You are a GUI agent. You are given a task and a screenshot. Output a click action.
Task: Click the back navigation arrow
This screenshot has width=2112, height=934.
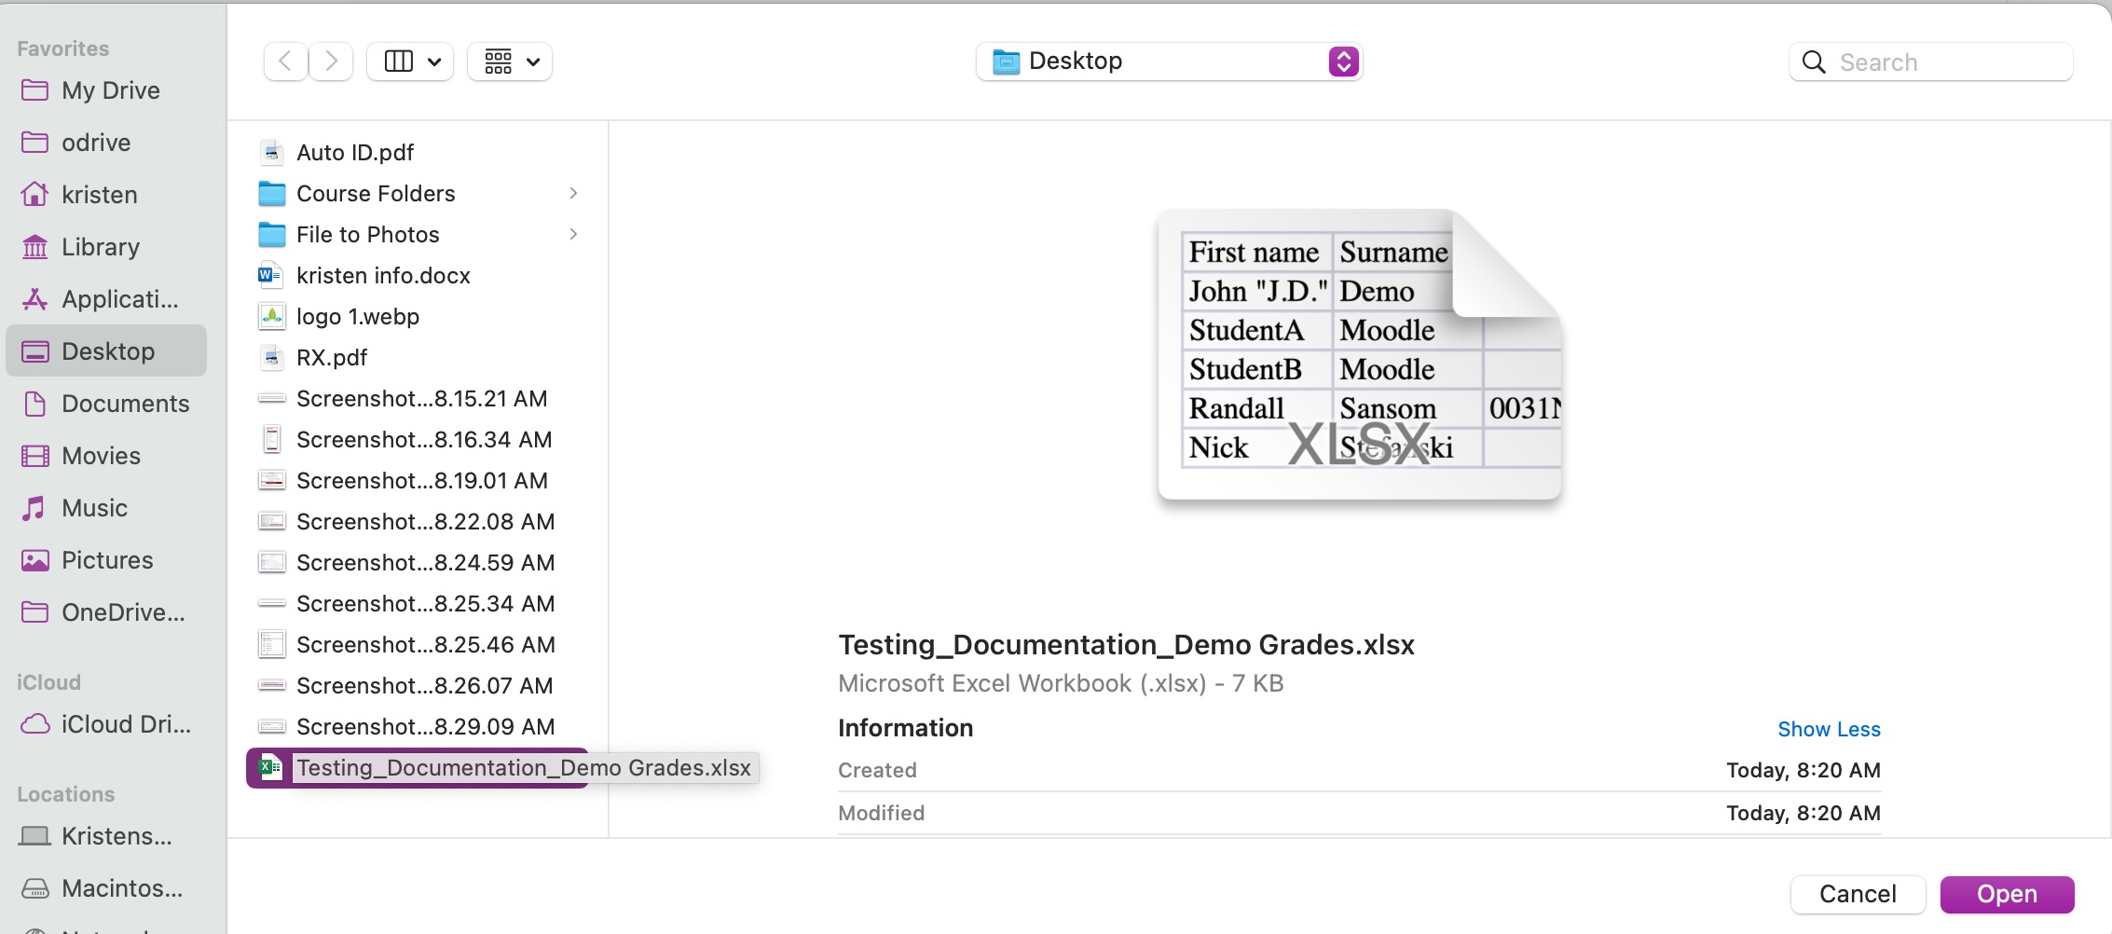285,62
